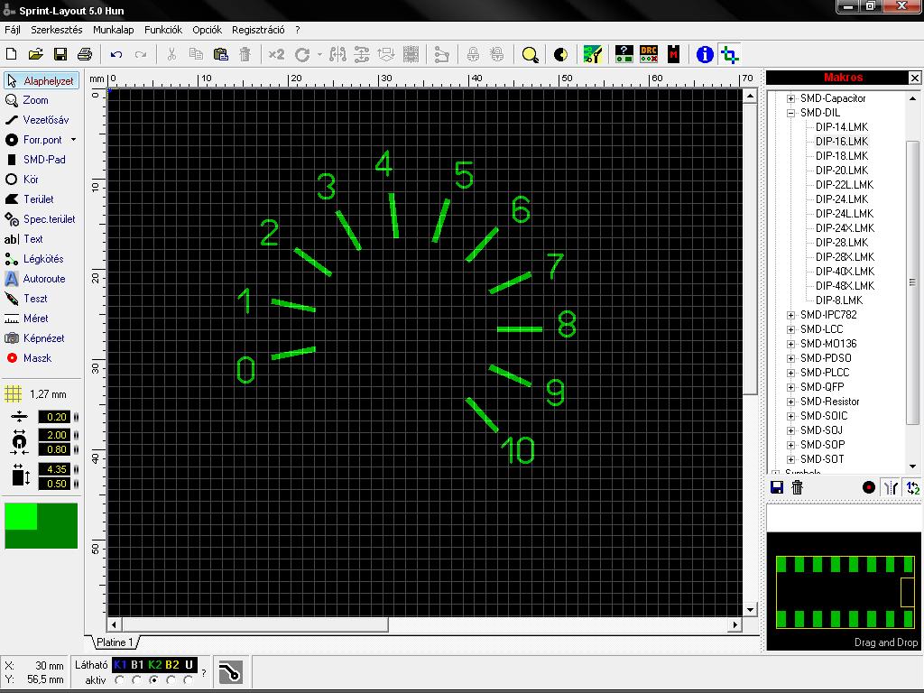Toggle visibility of B2 layer label
The height and width of the screenshot is (693, 924).
pos(172,665)
